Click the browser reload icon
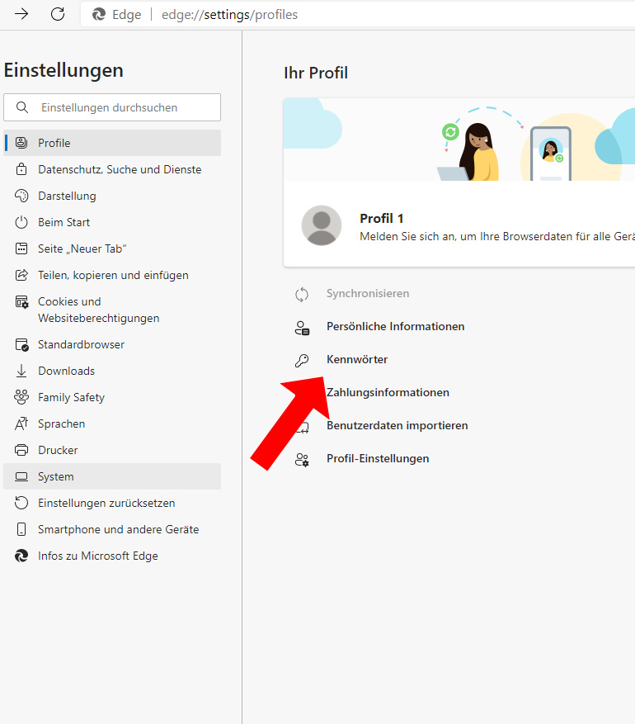The width and height of the screenshot is (635, 724). (58, 14)
